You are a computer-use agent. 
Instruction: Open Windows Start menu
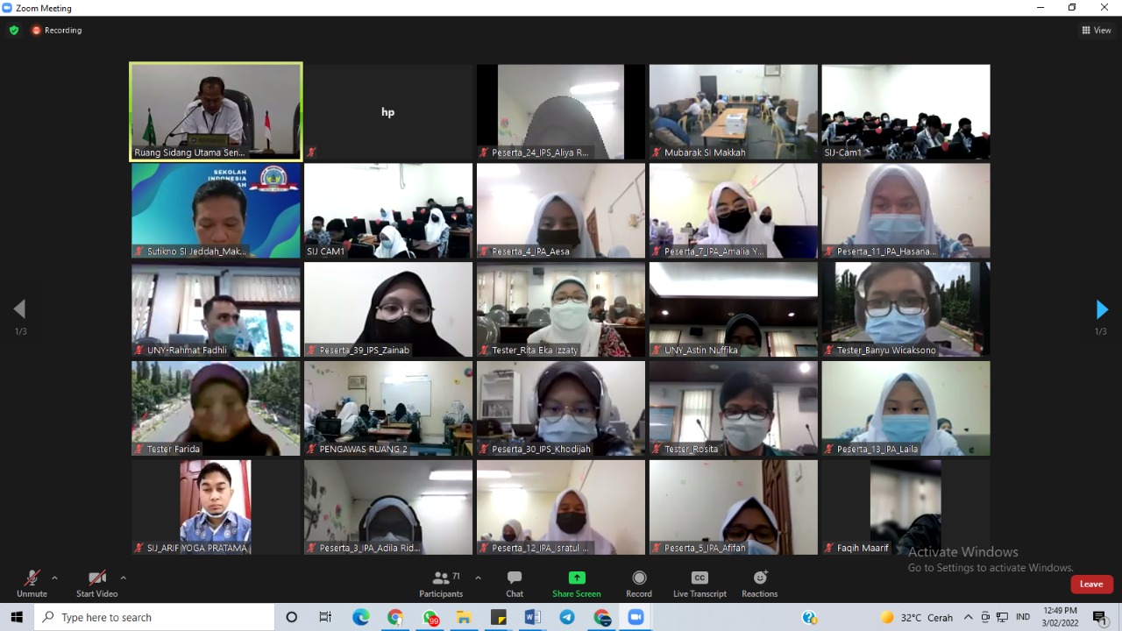17,617
